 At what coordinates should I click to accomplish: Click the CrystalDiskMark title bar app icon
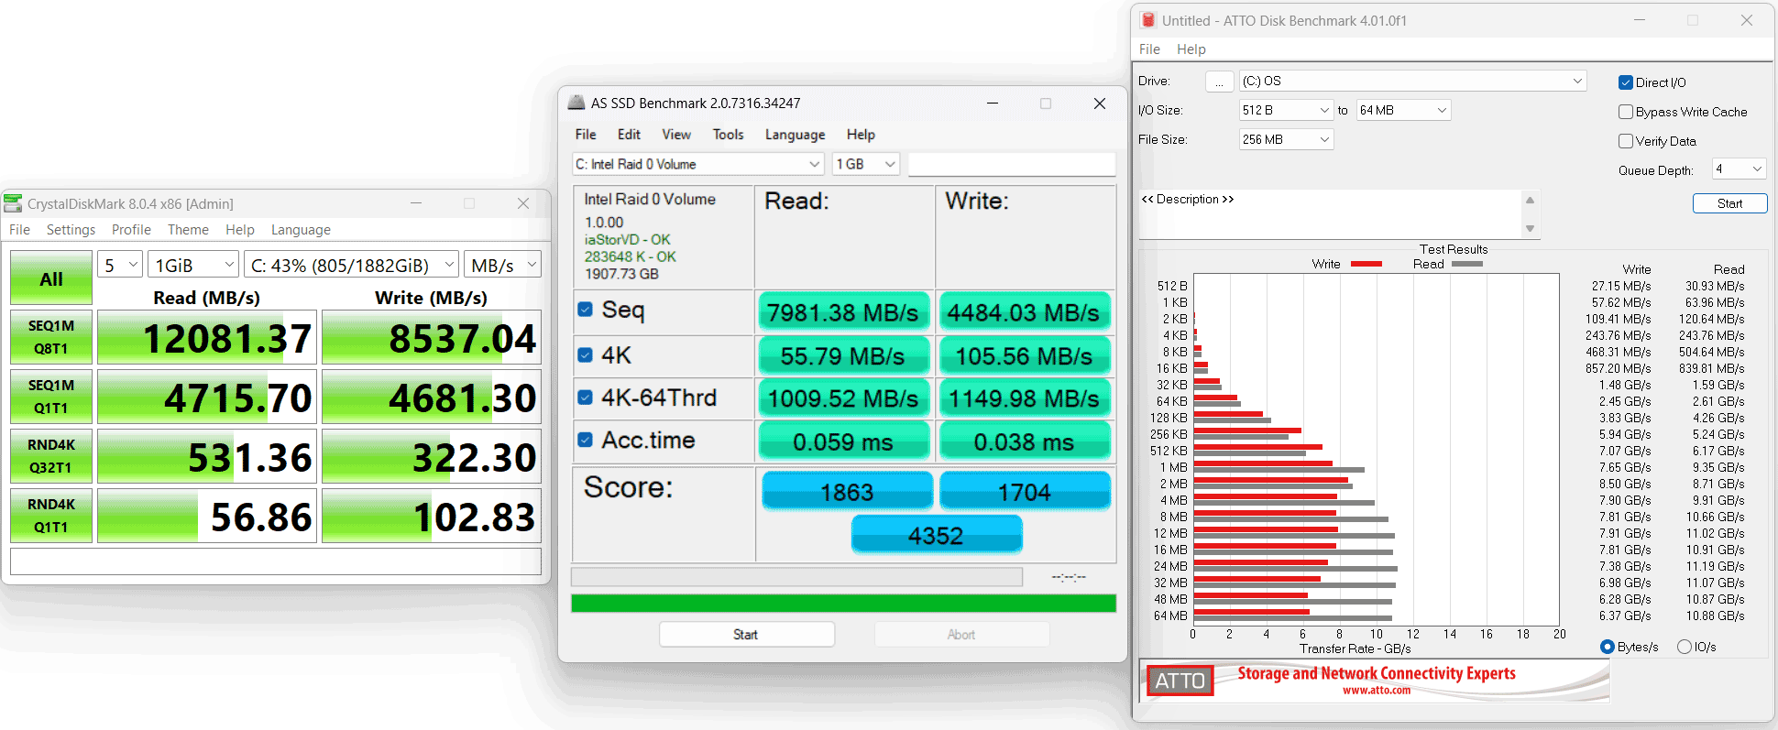click(13, 203)
